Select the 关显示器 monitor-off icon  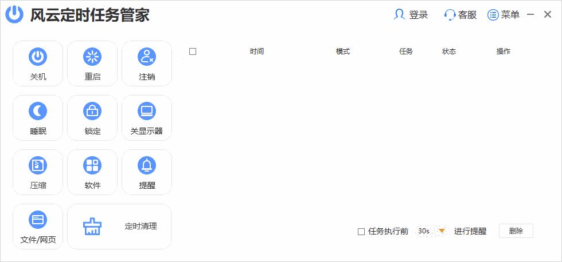tap(147, 111)
